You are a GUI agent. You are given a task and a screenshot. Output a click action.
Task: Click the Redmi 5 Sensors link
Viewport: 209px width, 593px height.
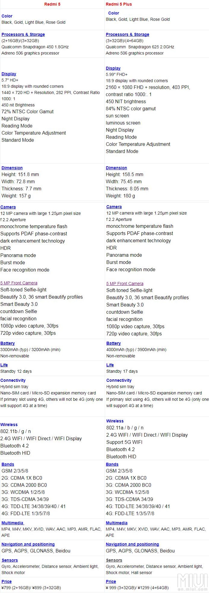click(x=10, y=560)
